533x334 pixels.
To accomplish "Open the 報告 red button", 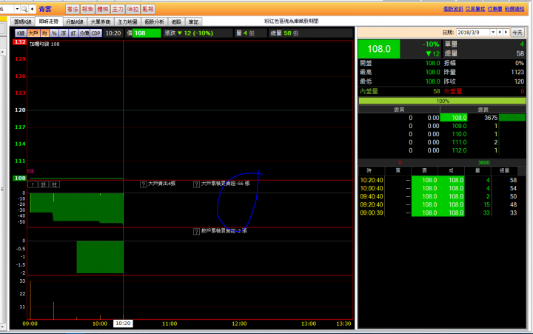I will (87, 9).
